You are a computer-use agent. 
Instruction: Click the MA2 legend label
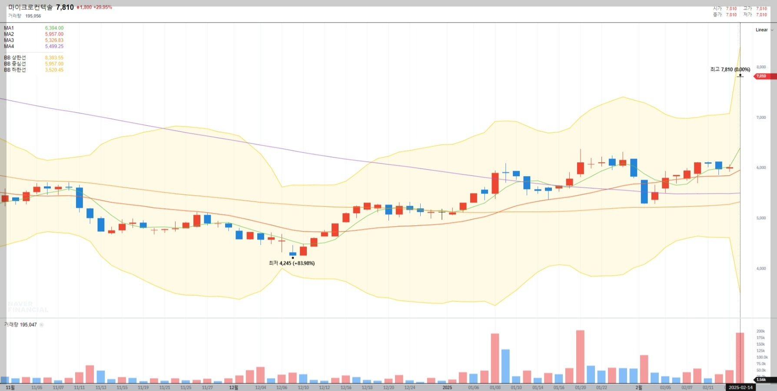[x=9, y=34]
